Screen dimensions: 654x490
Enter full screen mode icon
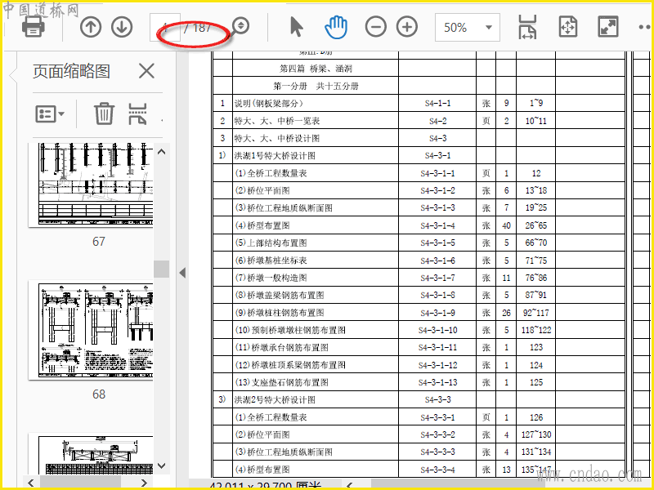click(x=607, y=27)
